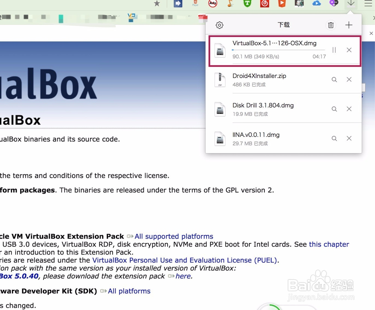
Task: Click the anime avatar extension icon
Action: click(299, 3)
